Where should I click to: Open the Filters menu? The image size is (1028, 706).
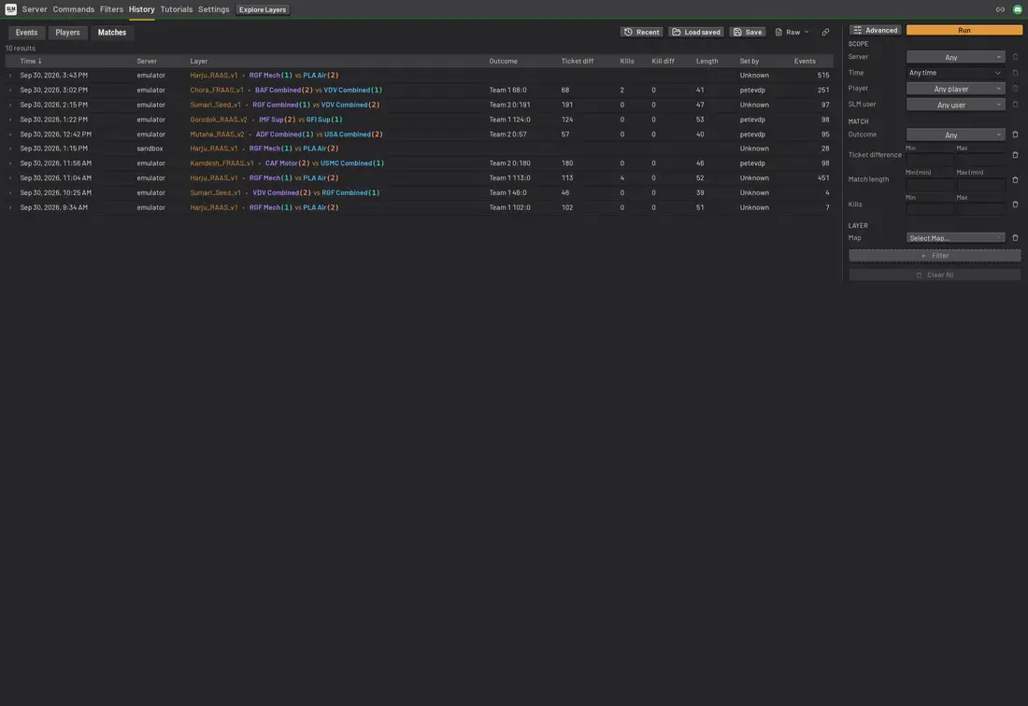(111, 9)
